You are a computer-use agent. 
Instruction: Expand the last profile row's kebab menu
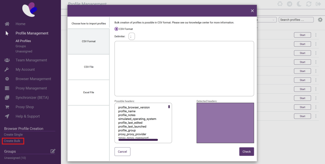click(316, 116)
